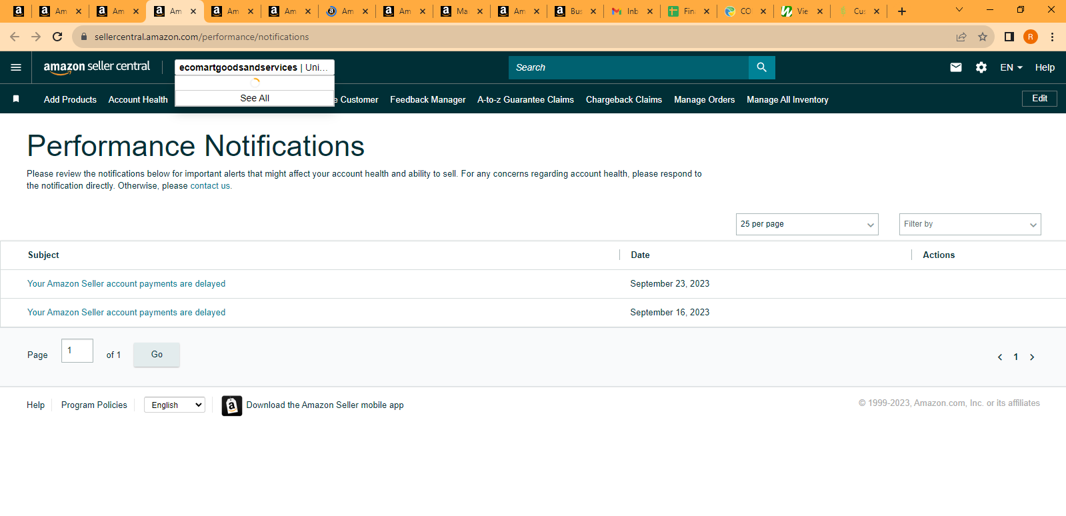1066x516 pixels.
Task: Open the Chrome profile avatar R
Action: (1031, 37)
